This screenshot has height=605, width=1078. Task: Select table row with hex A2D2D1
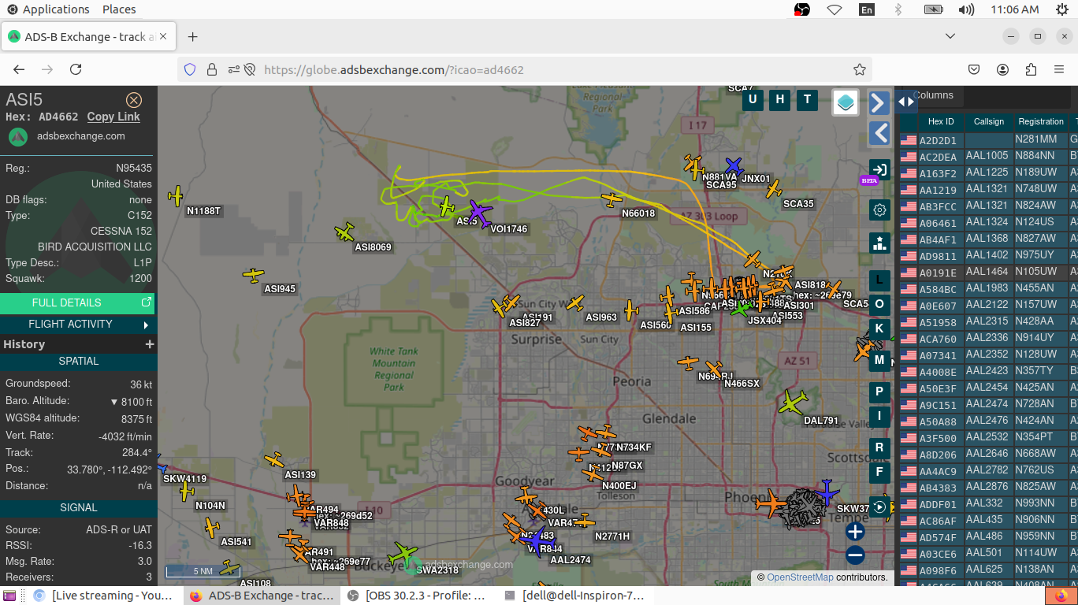point(988,139)
